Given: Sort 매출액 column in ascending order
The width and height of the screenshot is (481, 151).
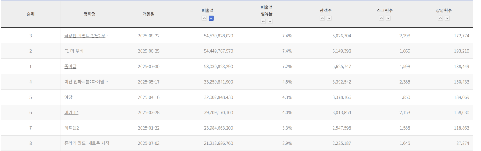Looking at the screenshot, I should tap(204, 18).
